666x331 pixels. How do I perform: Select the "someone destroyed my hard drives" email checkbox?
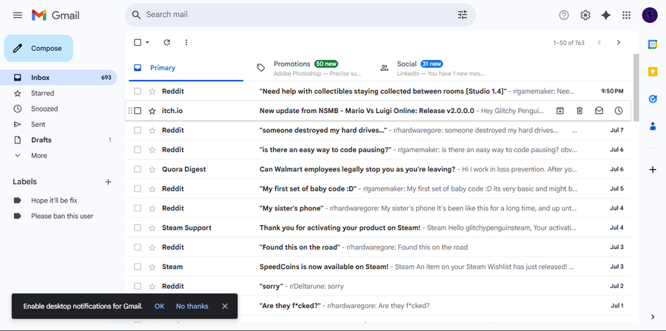coord(138,130)
